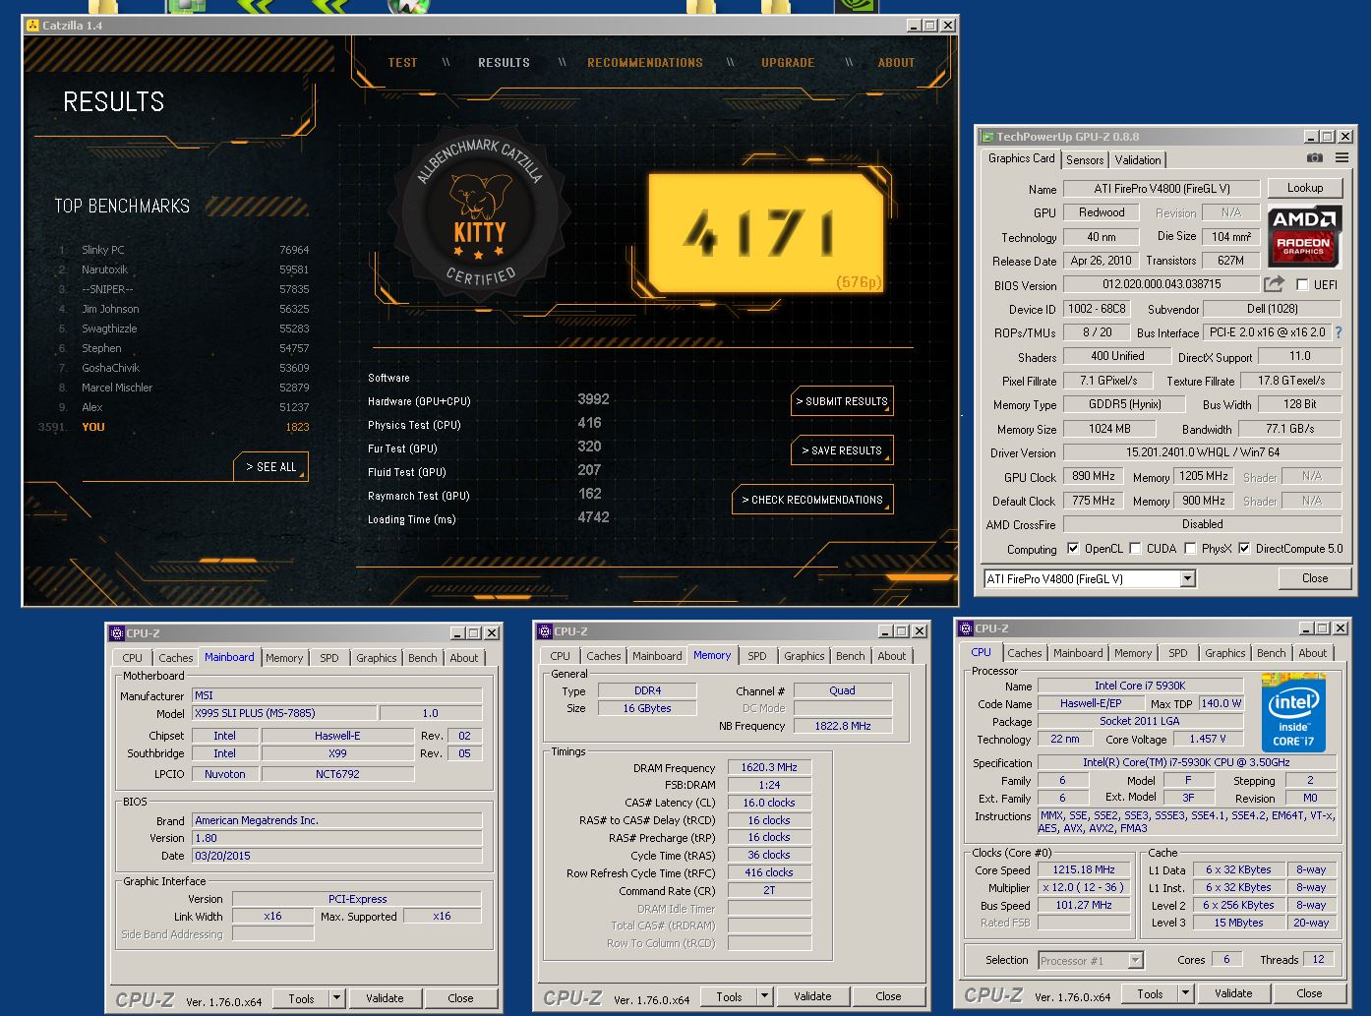Expand Tools dropdown arrow in Memory CPU-Z window
Screen dimensions: 1371x1016
click(x=764, y=996)
